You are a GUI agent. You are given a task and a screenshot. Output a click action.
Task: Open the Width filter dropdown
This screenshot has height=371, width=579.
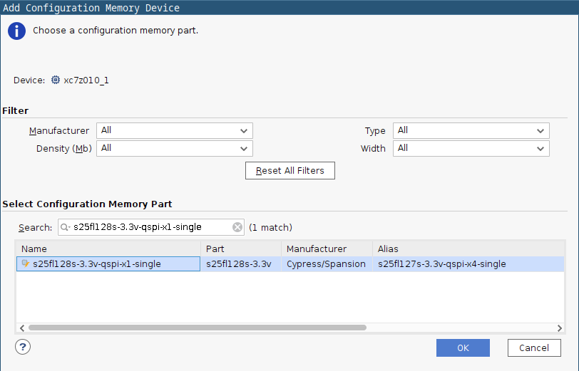tap(471, 148)
